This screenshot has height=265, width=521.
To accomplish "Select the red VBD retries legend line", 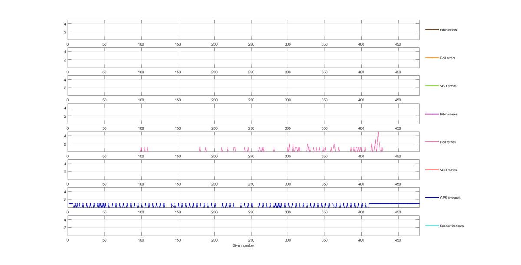I will tap(432, 170).
